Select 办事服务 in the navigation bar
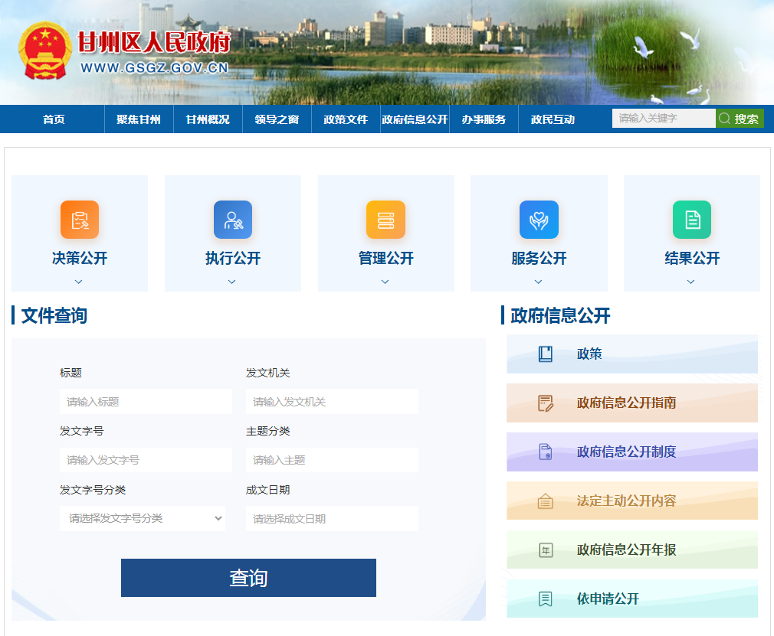 (x=484, y=119)
